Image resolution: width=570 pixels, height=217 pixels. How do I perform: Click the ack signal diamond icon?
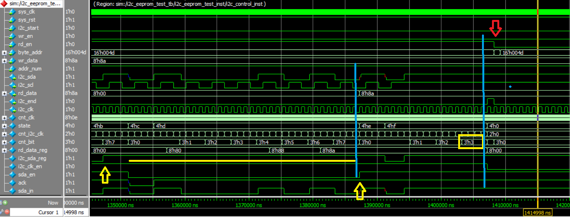(x=13, y=182)
